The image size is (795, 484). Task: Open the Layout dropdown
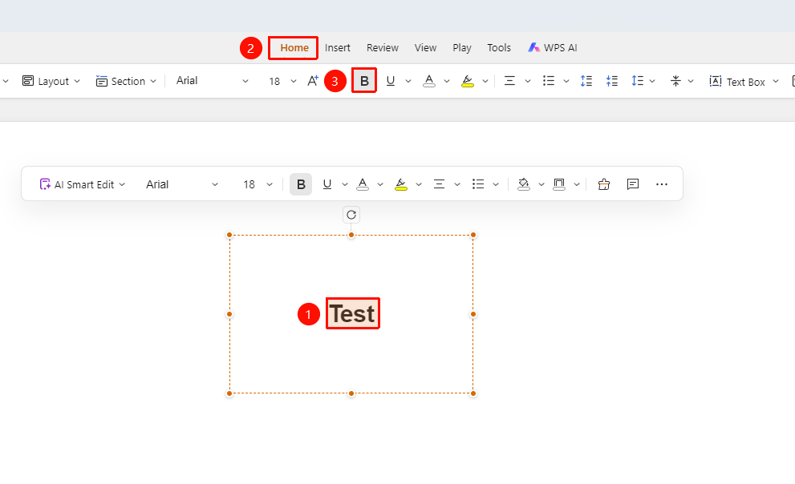click(x=51, y=81)
